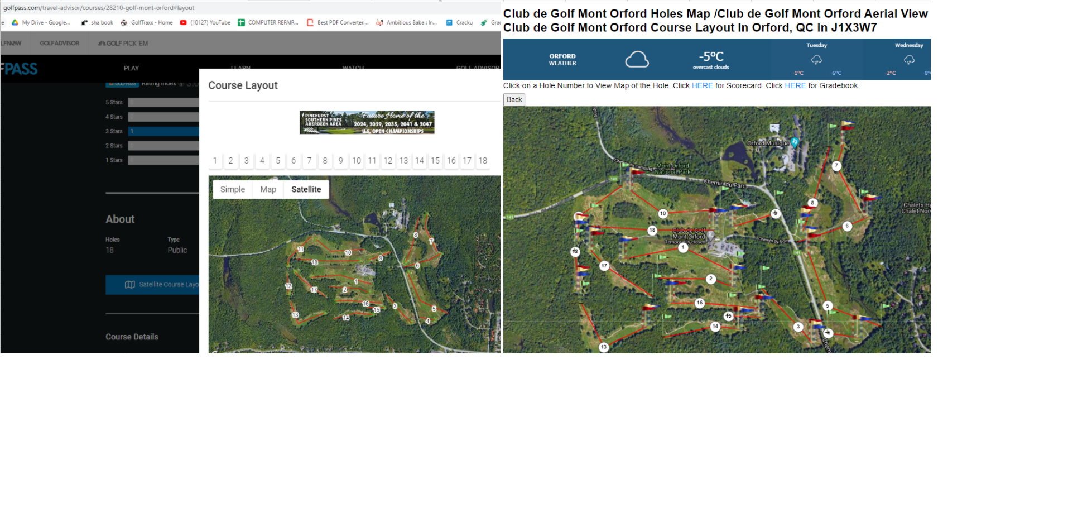Switch to the Simple layout view
1068x522 pixels.
pos(233,189)
